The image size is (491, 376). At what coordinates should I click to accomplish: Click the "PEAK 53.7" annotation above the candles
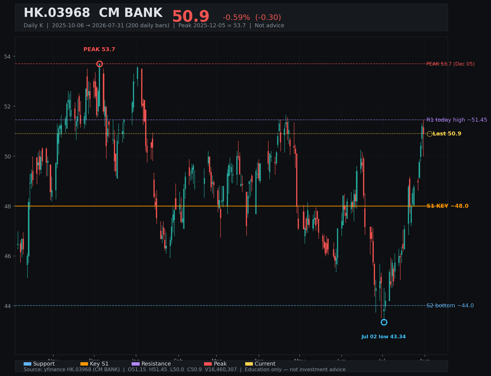[x=99, y=49]
